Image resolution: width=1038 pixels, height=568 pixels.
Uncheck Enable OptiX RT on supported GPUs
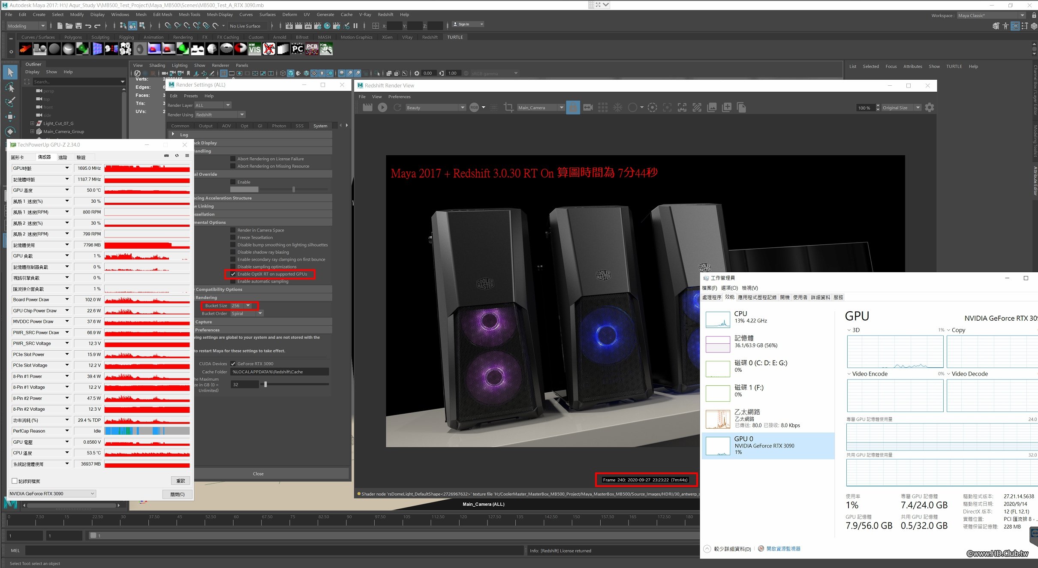(x=233, y=274)
